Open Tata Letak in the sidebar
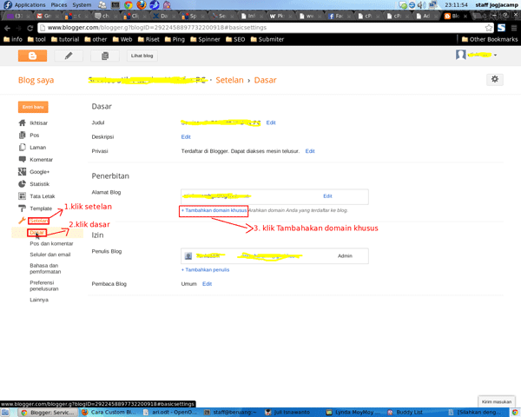 (42, 196)
